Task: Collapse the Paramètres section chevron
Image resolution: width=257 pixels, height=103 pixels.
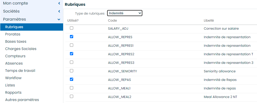Action: pyautogui.click(x=59, y=20)
